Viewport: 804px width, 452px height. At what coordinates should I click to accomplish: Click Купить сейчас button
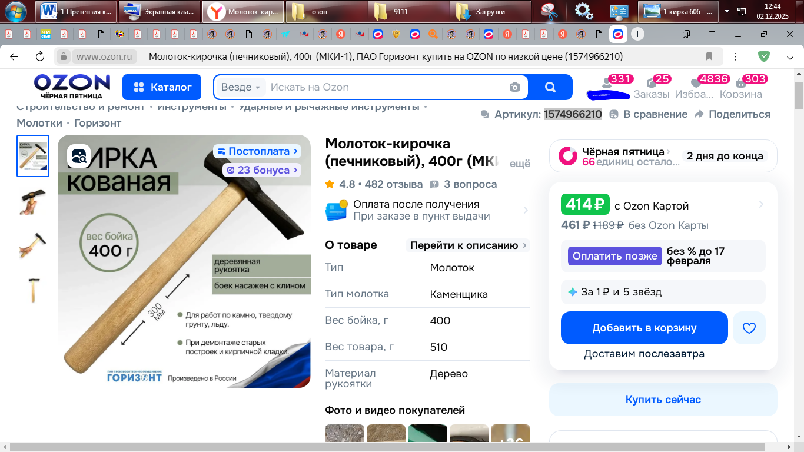pyautogui.click(x=663, y=400)
